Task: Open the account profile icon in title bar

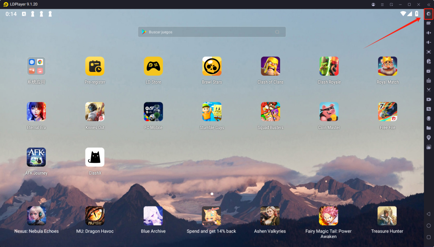Action: click(373, 4)
